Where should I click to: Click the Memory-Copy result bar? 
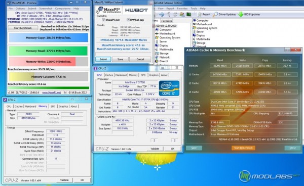(49, 38)
